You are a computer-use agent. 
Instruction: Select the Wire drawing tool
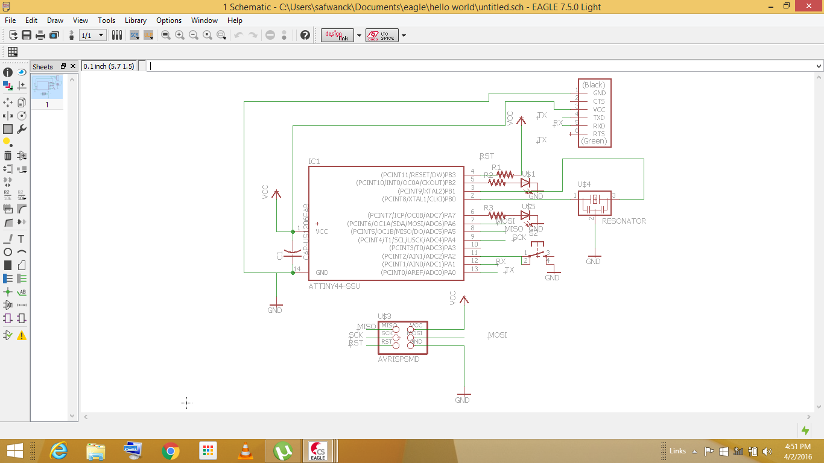point(8,239)
